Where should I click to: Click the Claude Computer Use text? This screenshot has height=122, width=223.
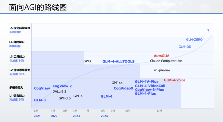(x=166, y=61)
